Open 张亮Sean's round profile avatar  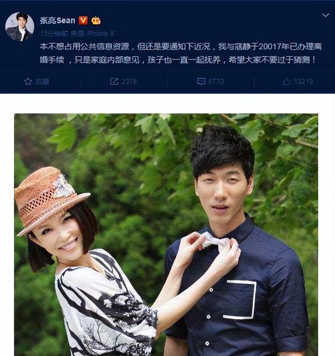[x=20, y=27]
